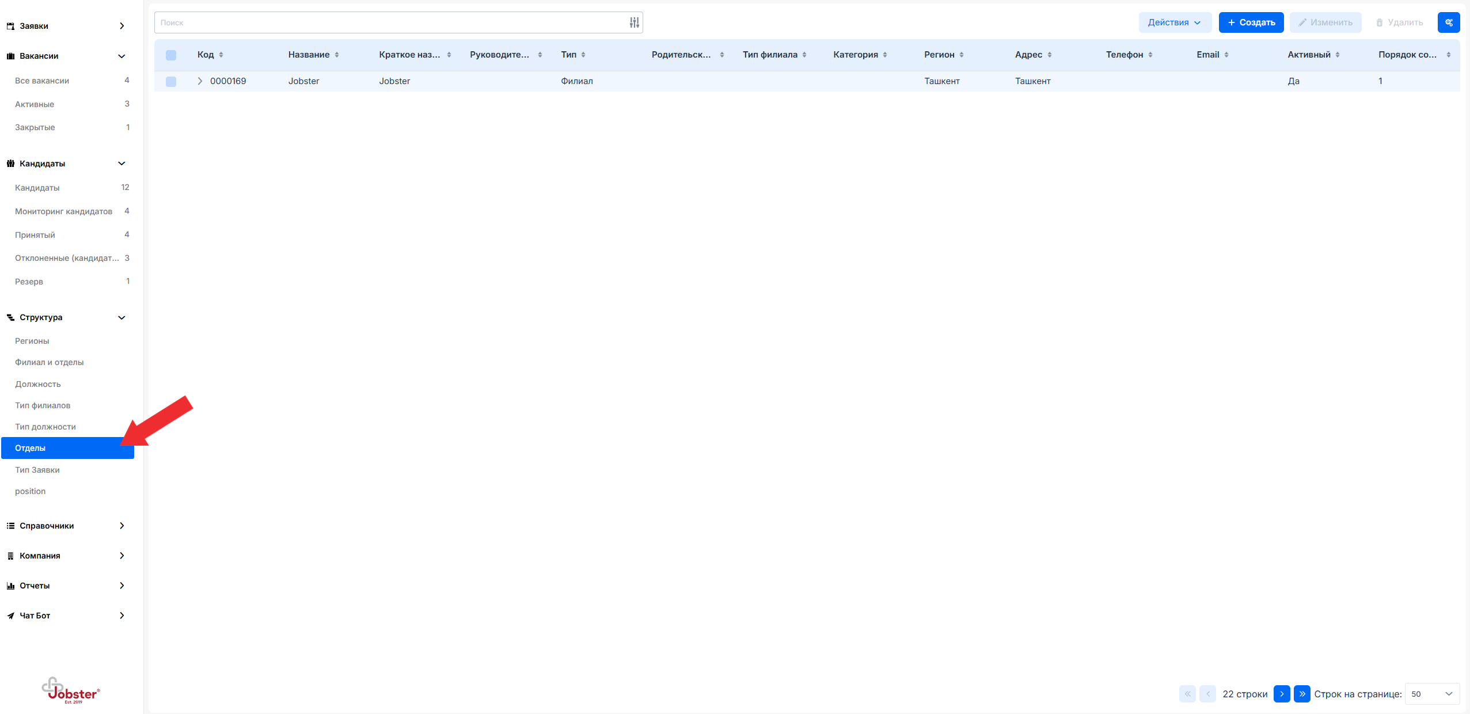Go to the next page arrow

(x=1281, y=694)
